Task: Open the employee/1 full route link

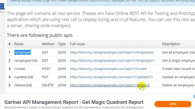Action: pyautogui.click(x=112, y=61)
